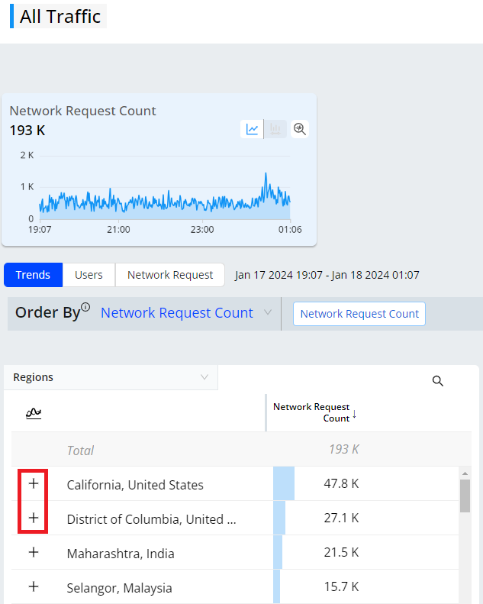The image size is (483, 604).
Task: Switch chart to line graph view
Action: click(x=253, y=129)
